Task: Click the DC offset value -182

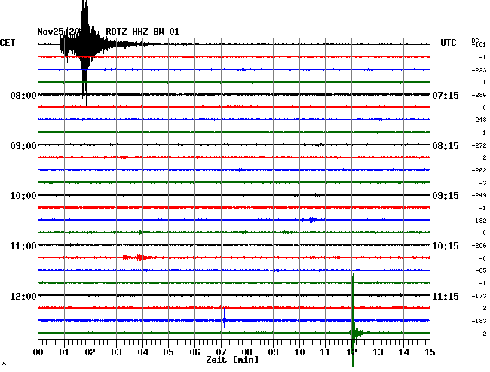Action: (479, 221)
